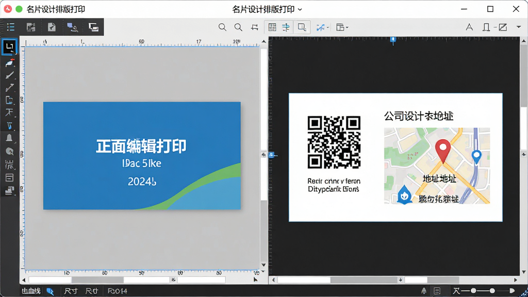Toggle the zoom-to-selection frame button
The image size is (528, 297).
click(x=302, y=27)
